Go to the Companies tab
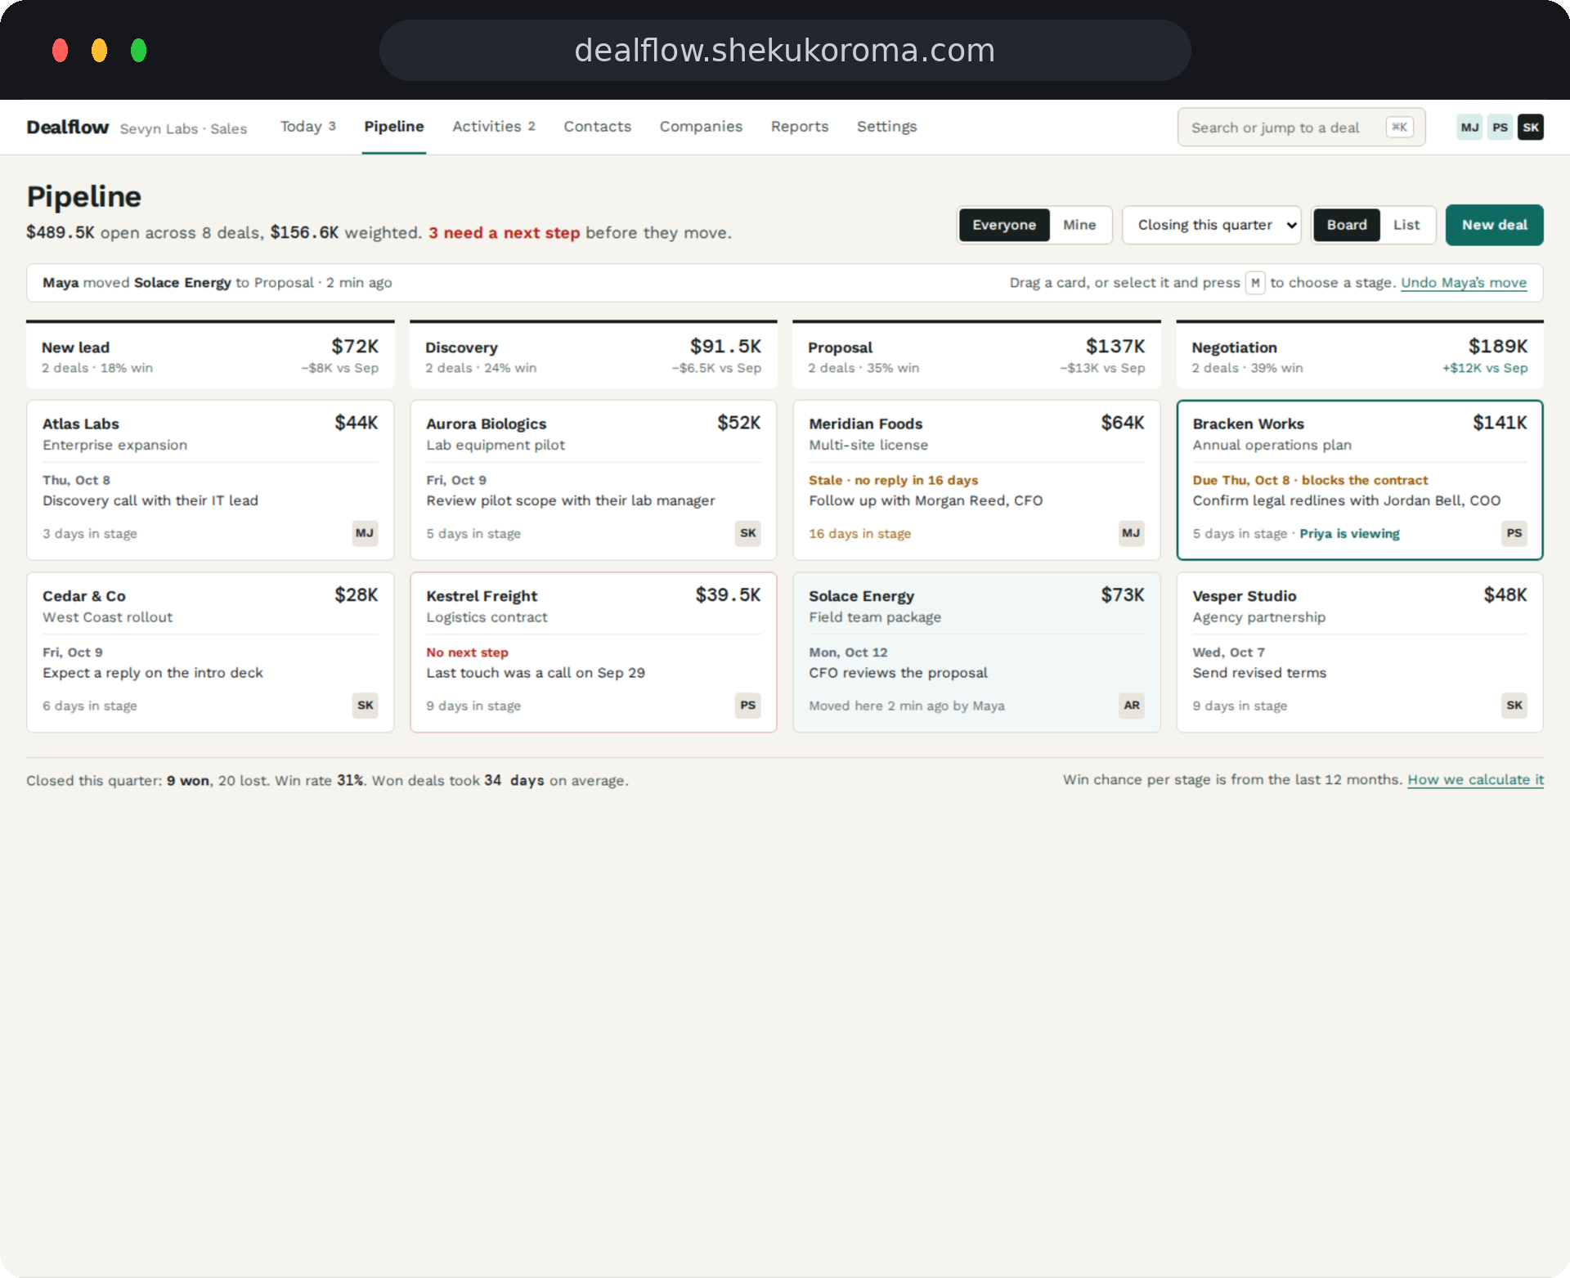 [x=701, y=127]
